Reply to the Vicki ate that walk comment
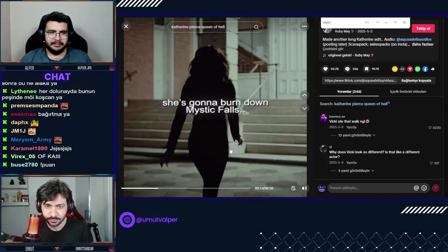 (x=351, y=127)
